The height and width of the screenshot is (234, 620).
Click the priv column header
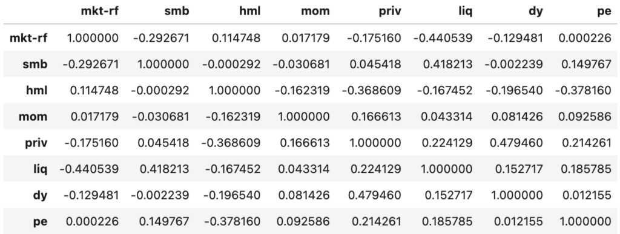(389, 11)
